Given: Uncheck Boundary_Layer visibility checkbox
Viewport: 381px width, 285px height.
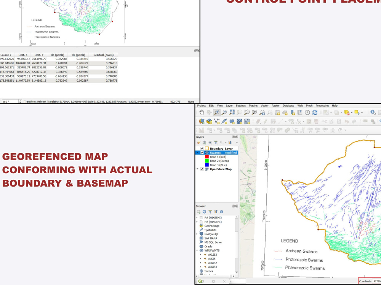Looking at the screenshot, I should coord(202,149).
